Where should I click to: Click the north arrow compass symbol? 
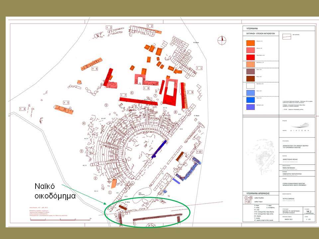[222, 40]
